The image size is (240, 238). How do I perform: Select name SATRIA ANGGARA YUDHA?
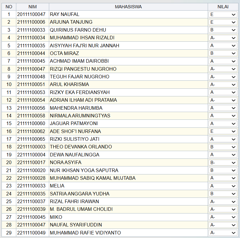coord(80,194)
